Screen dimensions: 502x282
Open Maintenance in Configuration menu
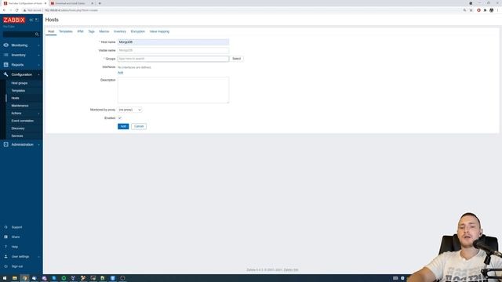click(20, 106)
